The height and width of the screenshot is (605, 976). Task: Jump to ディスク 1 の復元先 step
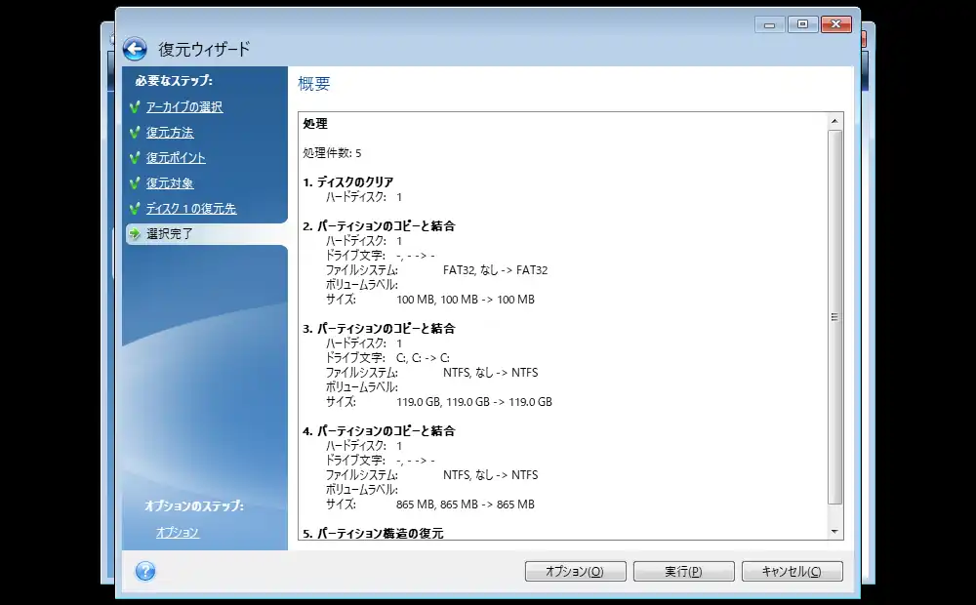[191, 209]
